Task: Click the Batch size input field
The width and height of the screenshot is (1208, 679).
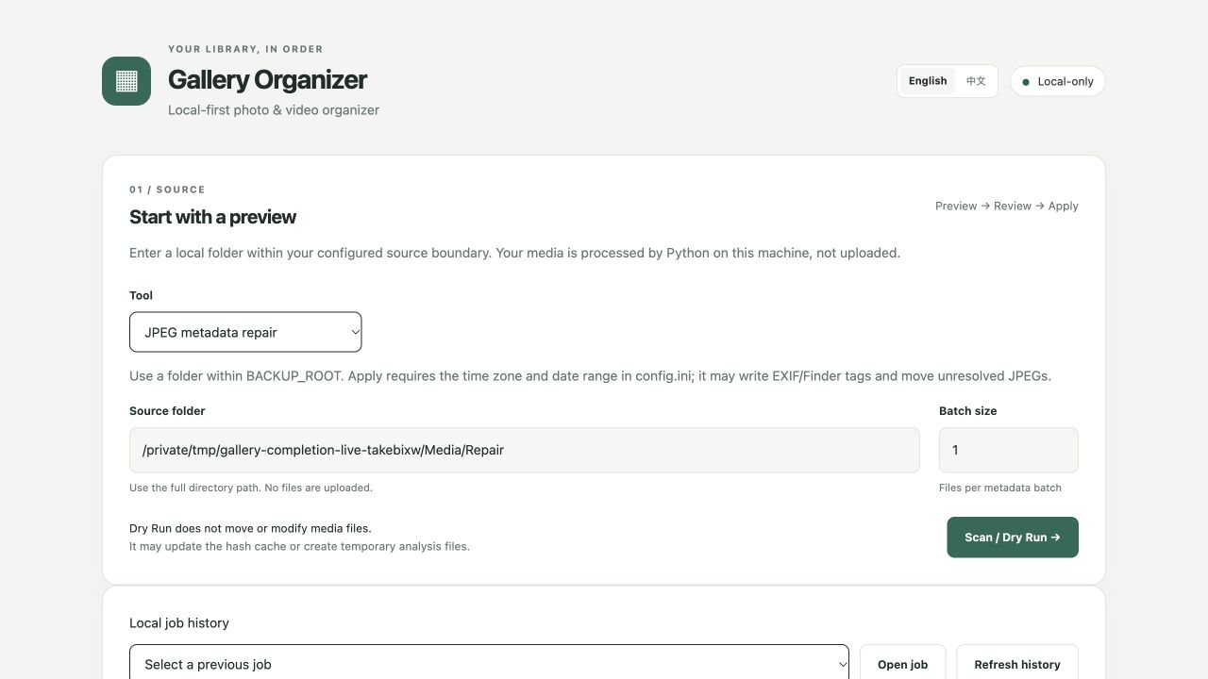Action: tap(1009, 450)
